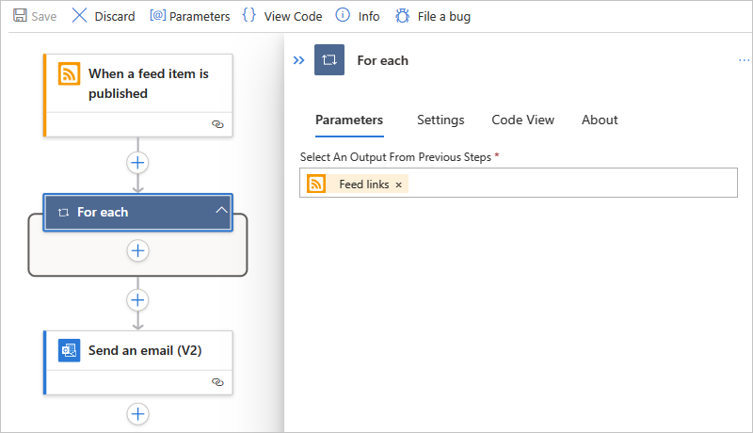753x433 pixels.
Task: Select the Send an email (V2) action
Action: pyautogui.click(x=144, y=351)
